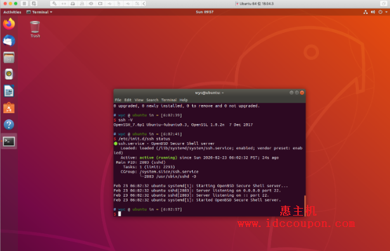Open the Terminal menu in the terminal window
The height and width of the screenshot is (251, 390).
coord(169,100)
